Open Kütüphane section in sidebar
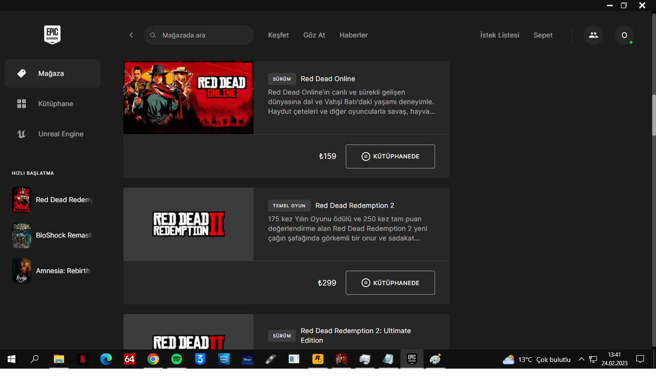 coord(52,104)
